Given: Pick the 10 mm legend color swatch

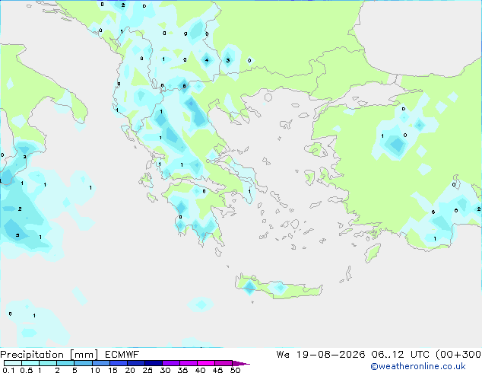Looking at the screenshot, I should point(100,363).
